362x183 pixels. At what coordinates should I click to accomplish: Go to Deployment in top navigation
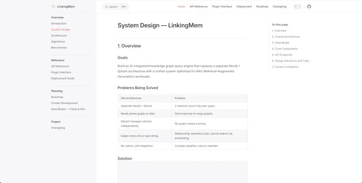pyautogui.click(x=244, y=7)
